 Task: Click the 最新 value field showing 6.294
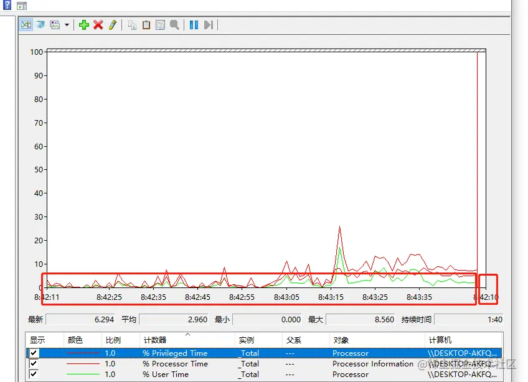80,319
